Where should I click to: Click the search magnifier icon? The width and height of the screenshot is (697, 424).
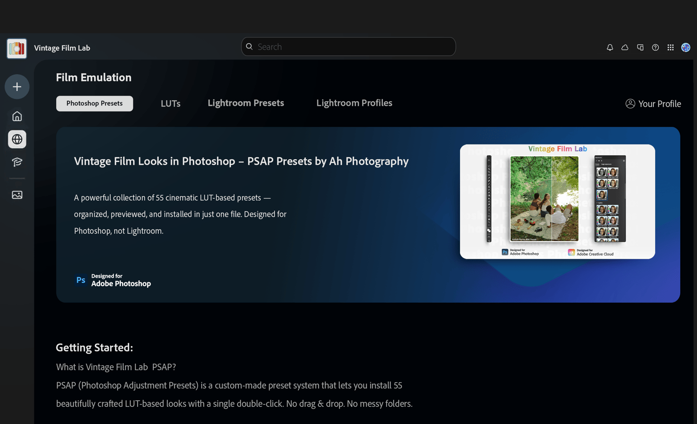tap(249, 46)
